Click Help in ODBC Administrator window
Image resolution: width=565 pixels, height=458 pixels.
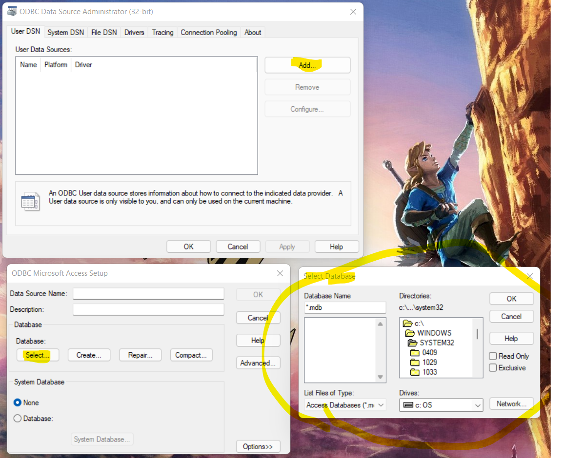(x=337, y=247)
